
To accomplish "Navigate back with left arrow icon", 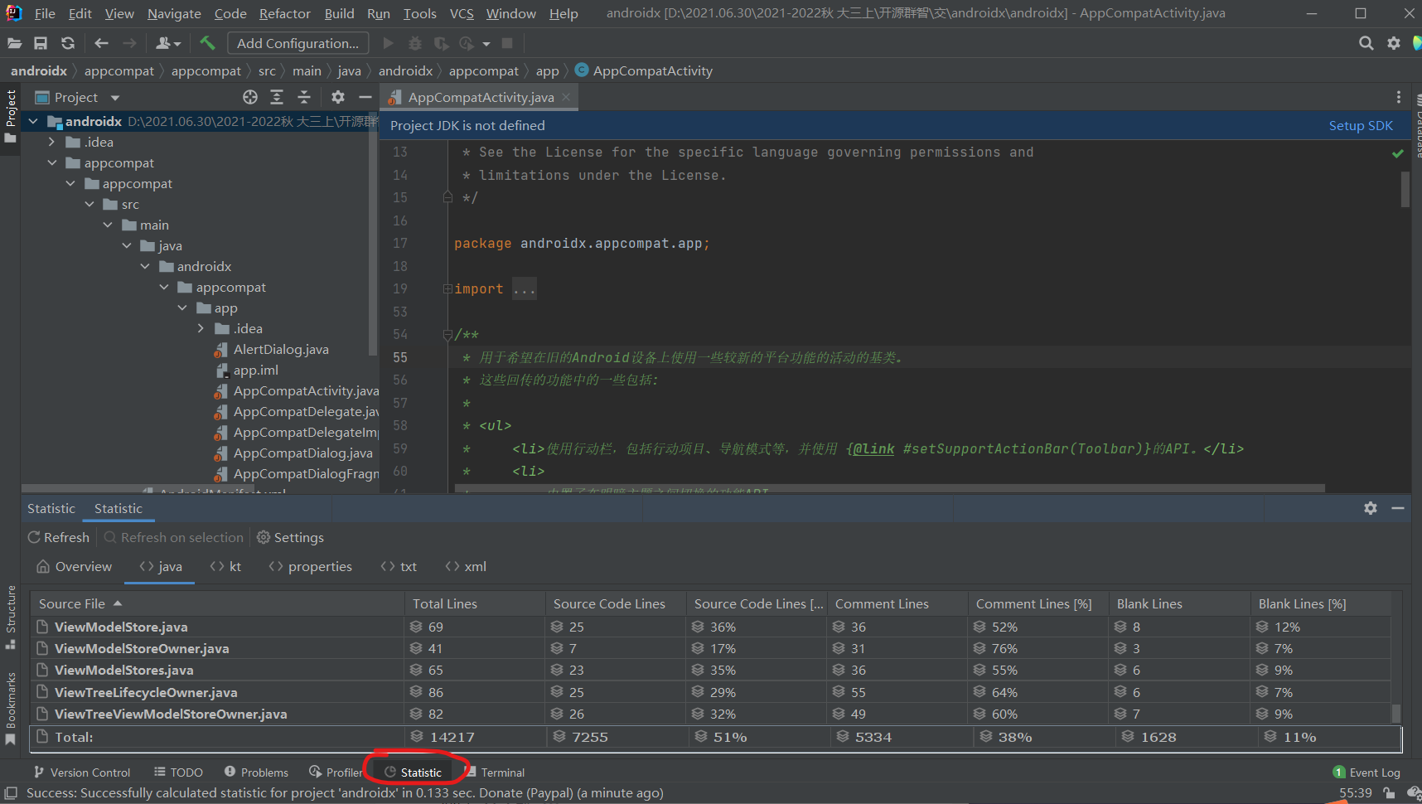I will coord(101,43).
